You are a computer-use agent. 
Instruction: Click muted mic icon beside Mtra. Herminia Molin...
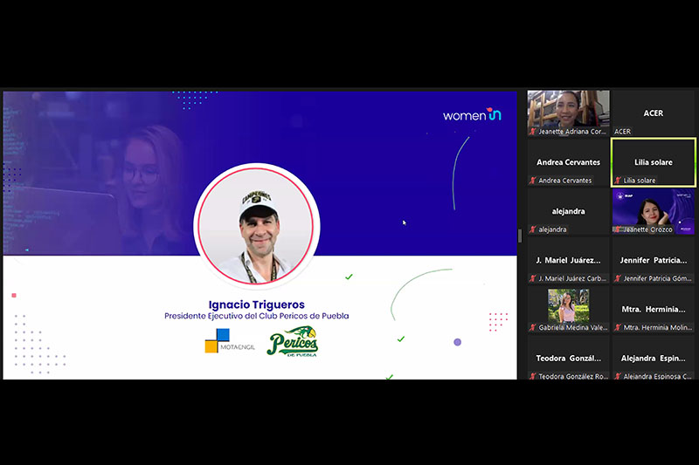pyautogui.click(x=618, y=327)
